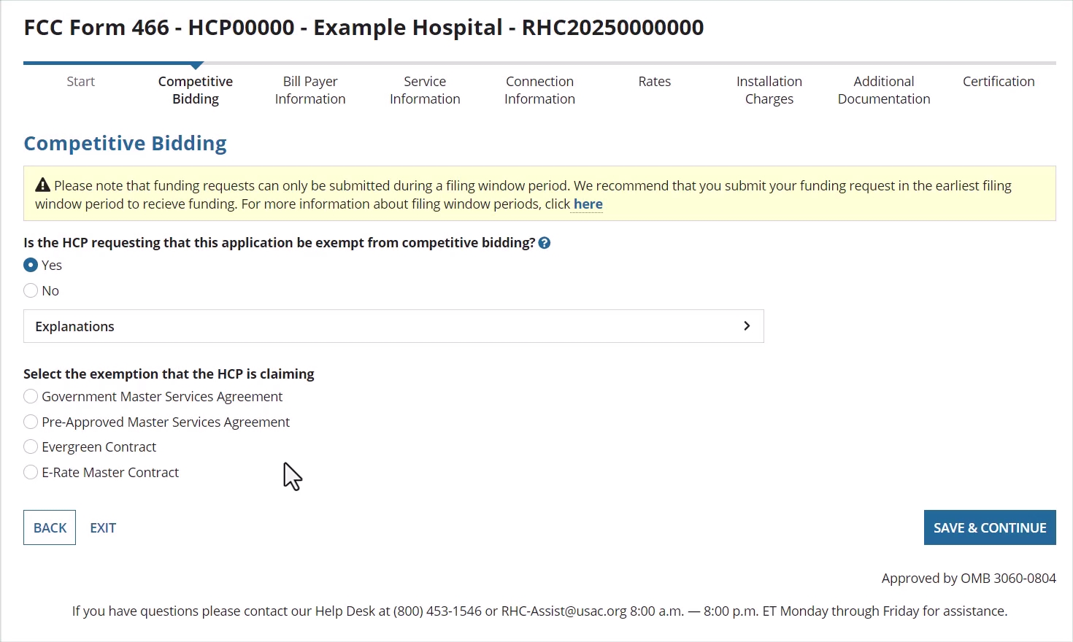Click the warning triangle icon in notice

[43, 185]
